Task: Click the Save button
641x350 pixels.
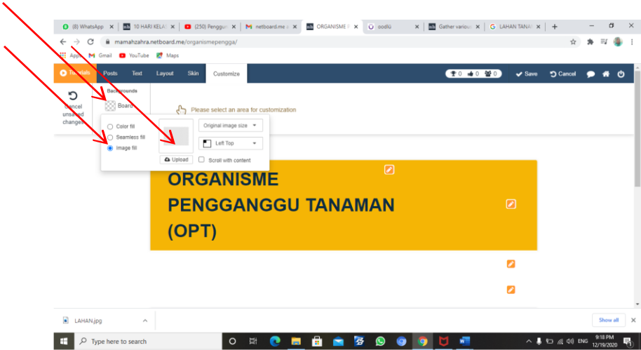Action: coord(527,74)
